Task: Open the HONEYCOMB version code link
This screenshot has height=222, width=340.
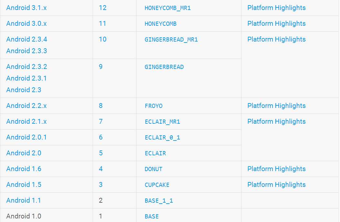Action: click(x=160, y=24)
